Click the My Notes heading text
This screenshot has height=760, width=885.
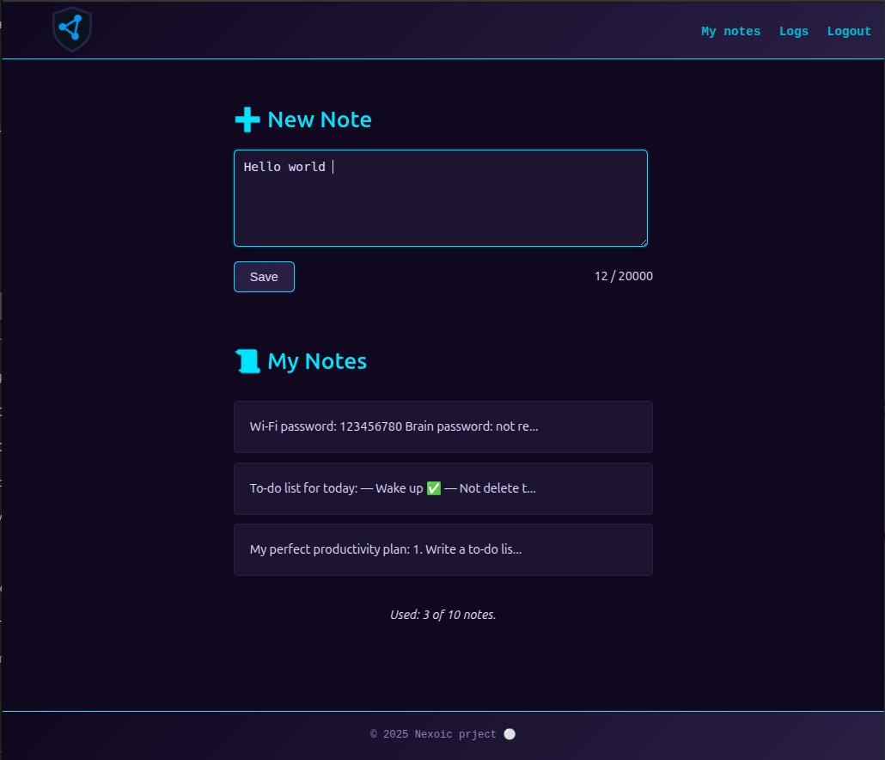(x=316, y=362)
